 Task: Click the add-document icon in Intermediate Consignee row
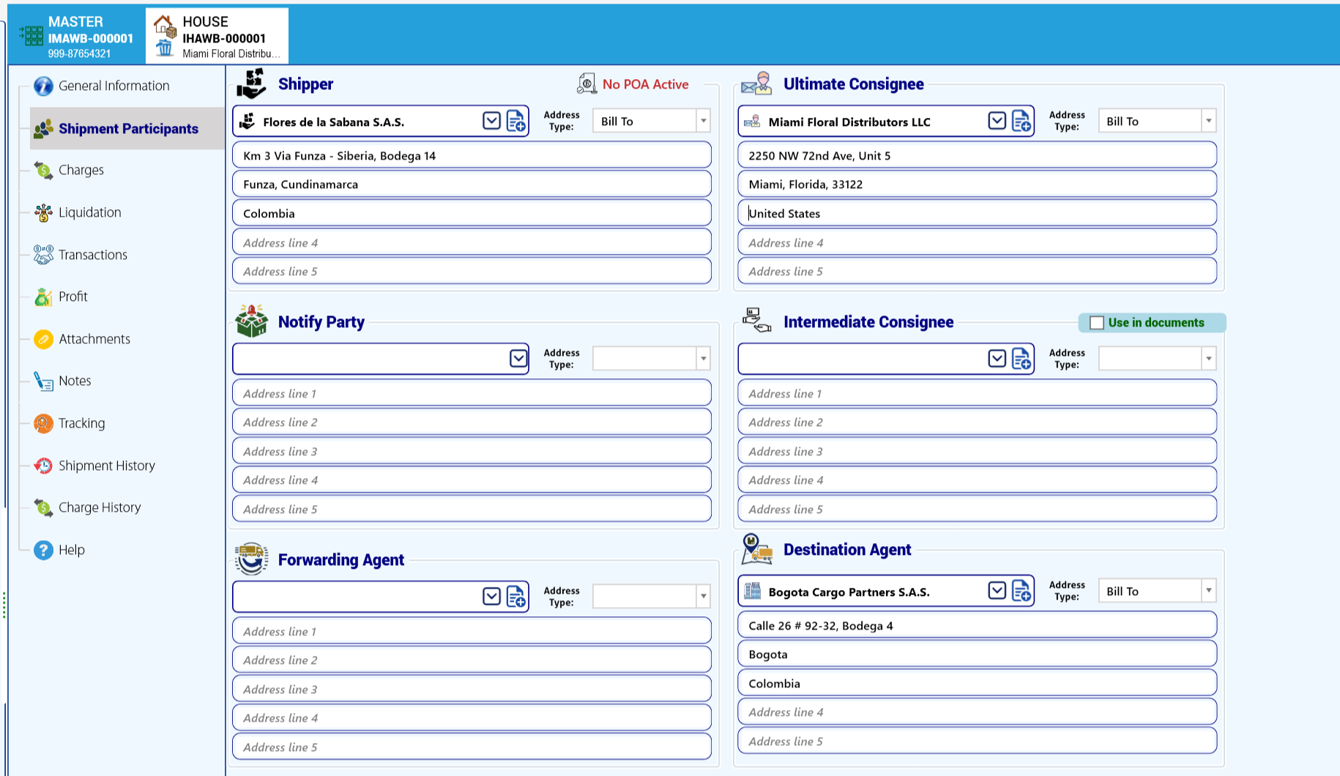pyautogui.click(x=1021, y=359)
